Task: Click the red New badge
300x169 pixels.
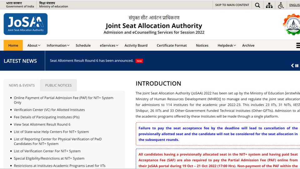Action: (x=139, y=61)
